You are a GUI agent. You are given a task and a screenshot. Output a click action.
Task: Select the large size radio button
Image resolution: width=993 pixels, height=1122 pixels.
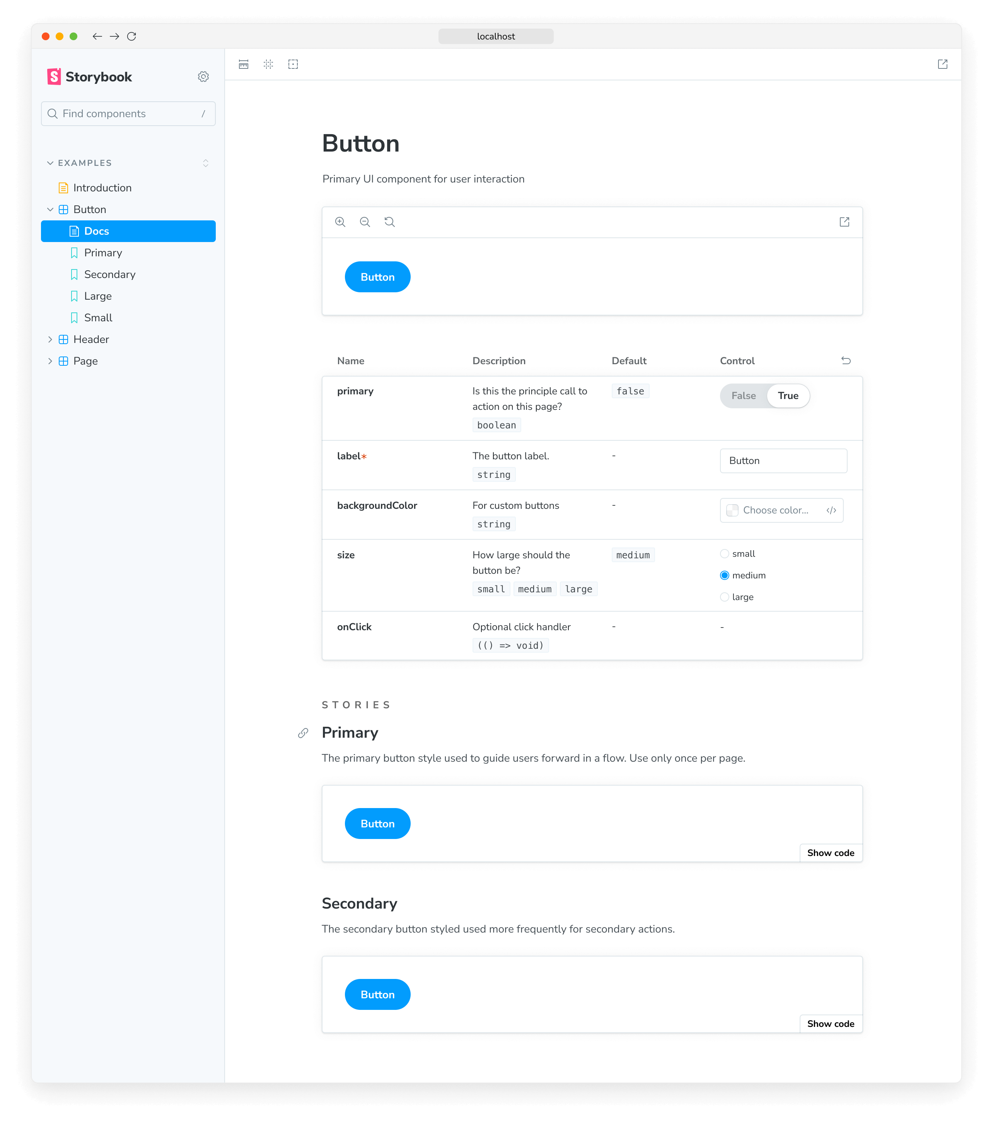pos(725,597)
